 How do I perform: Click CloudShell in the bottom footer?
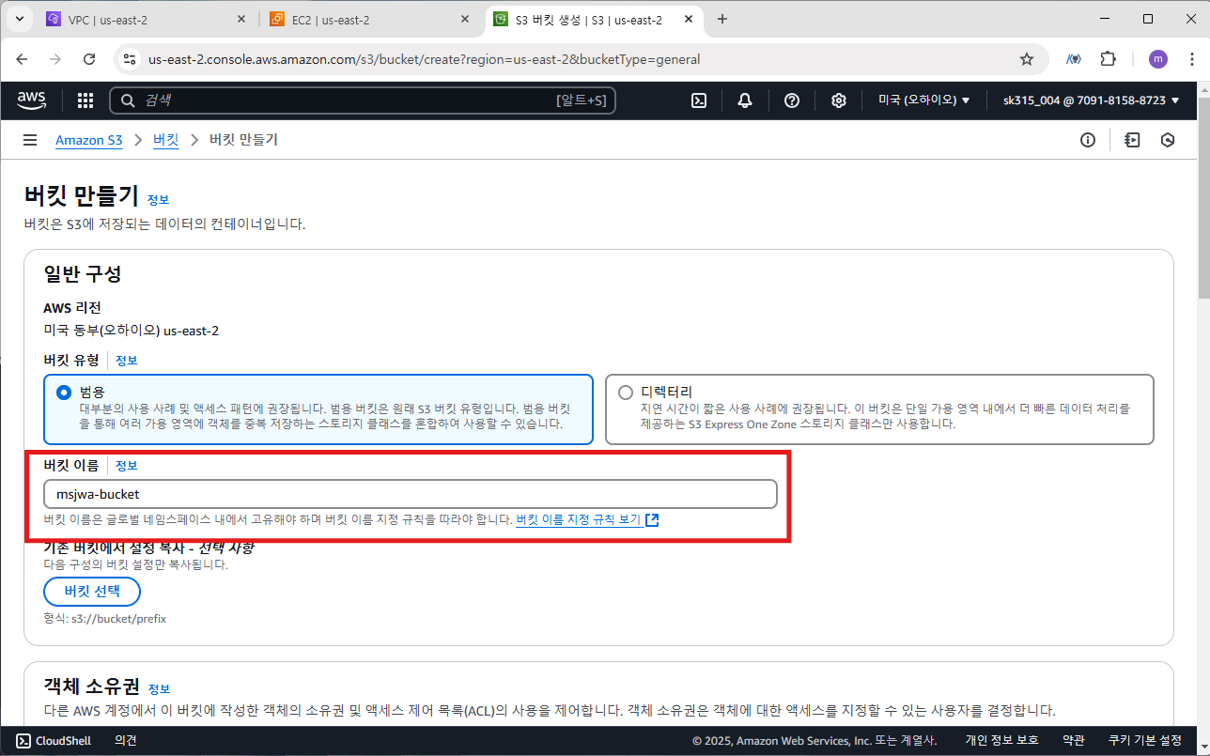click(x=54, y=741)
